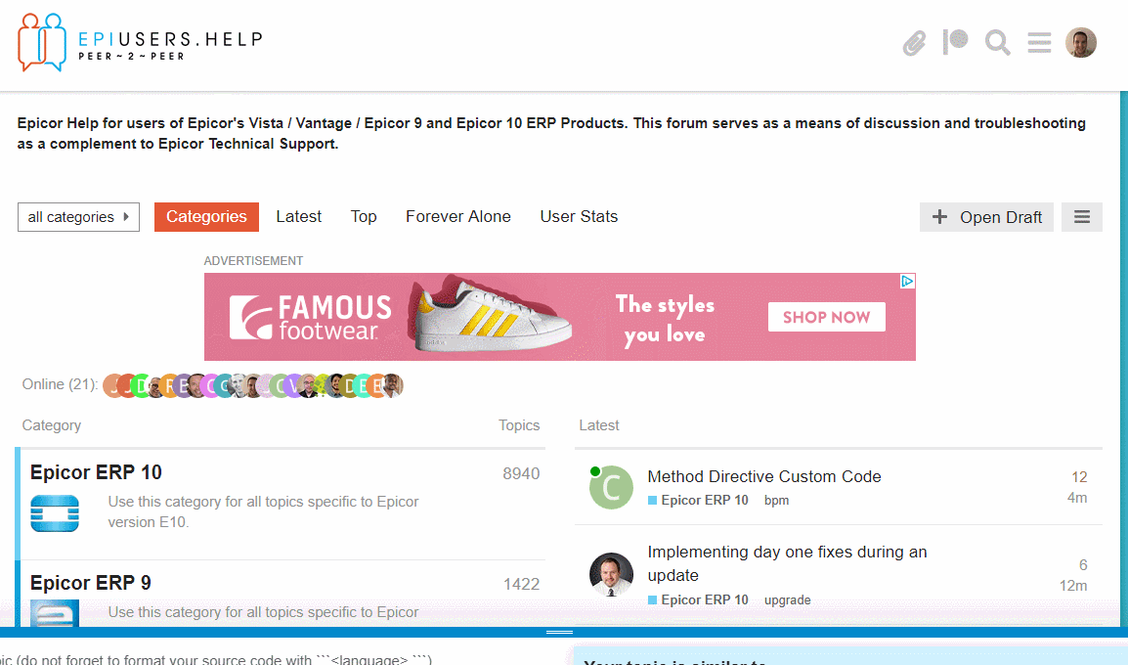
Task: Click the last online user avatar
Action: [392, 385]
